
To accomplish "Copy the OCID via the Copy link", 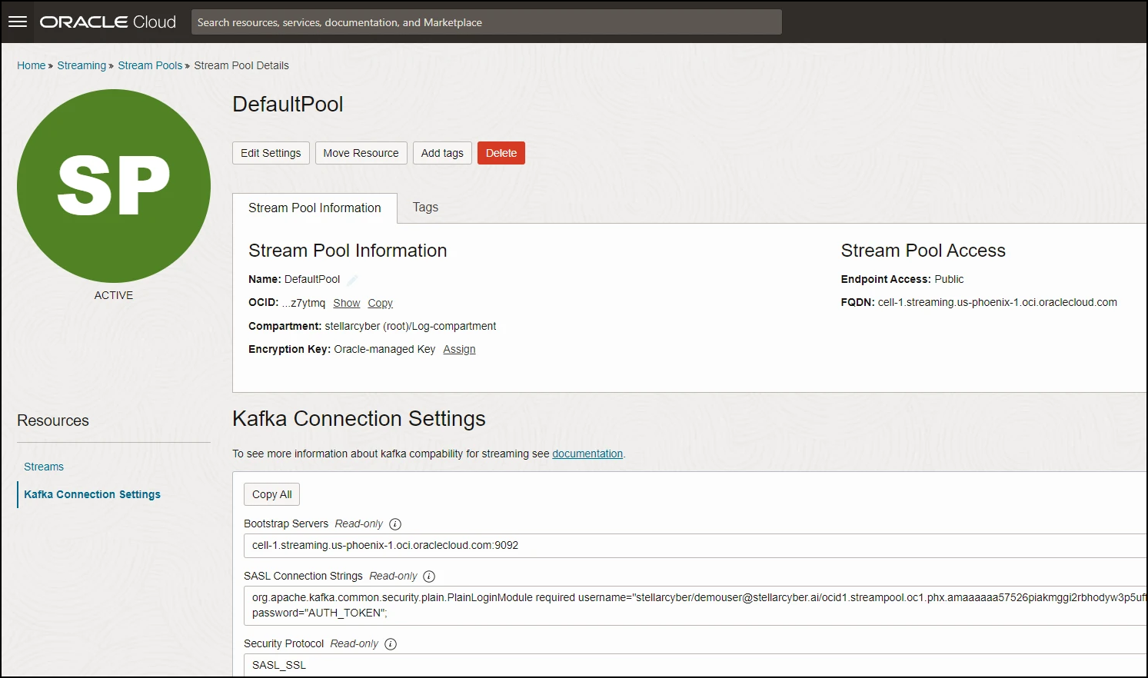I will pyautogui.click(x=380, y=303).
